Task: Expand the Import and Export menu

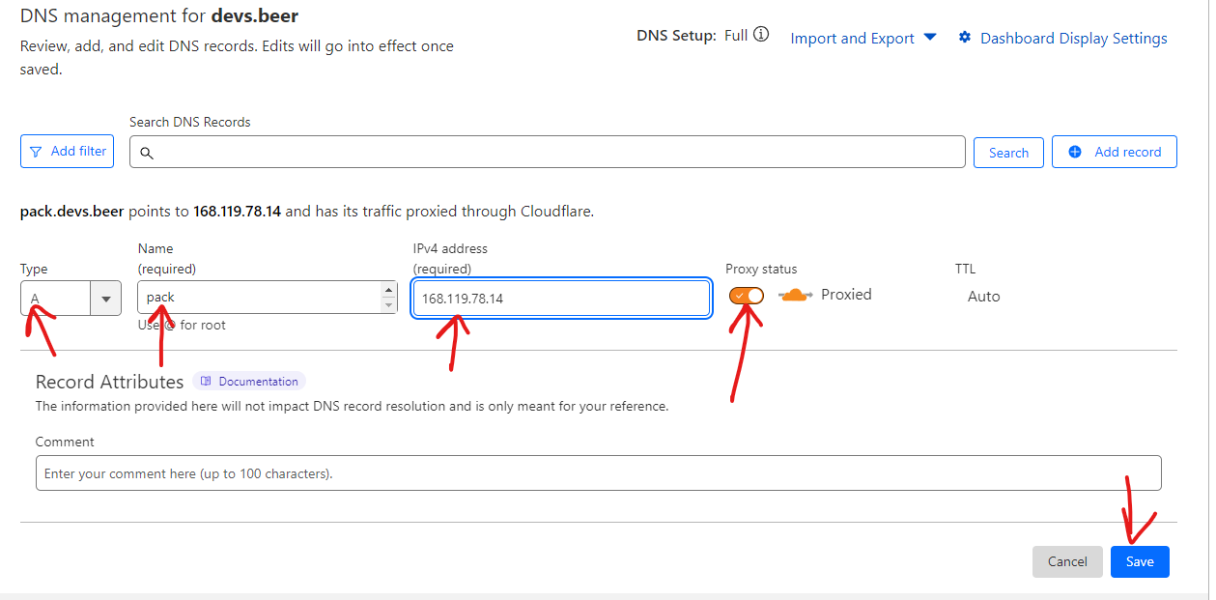Action: (x=863, y=38)
